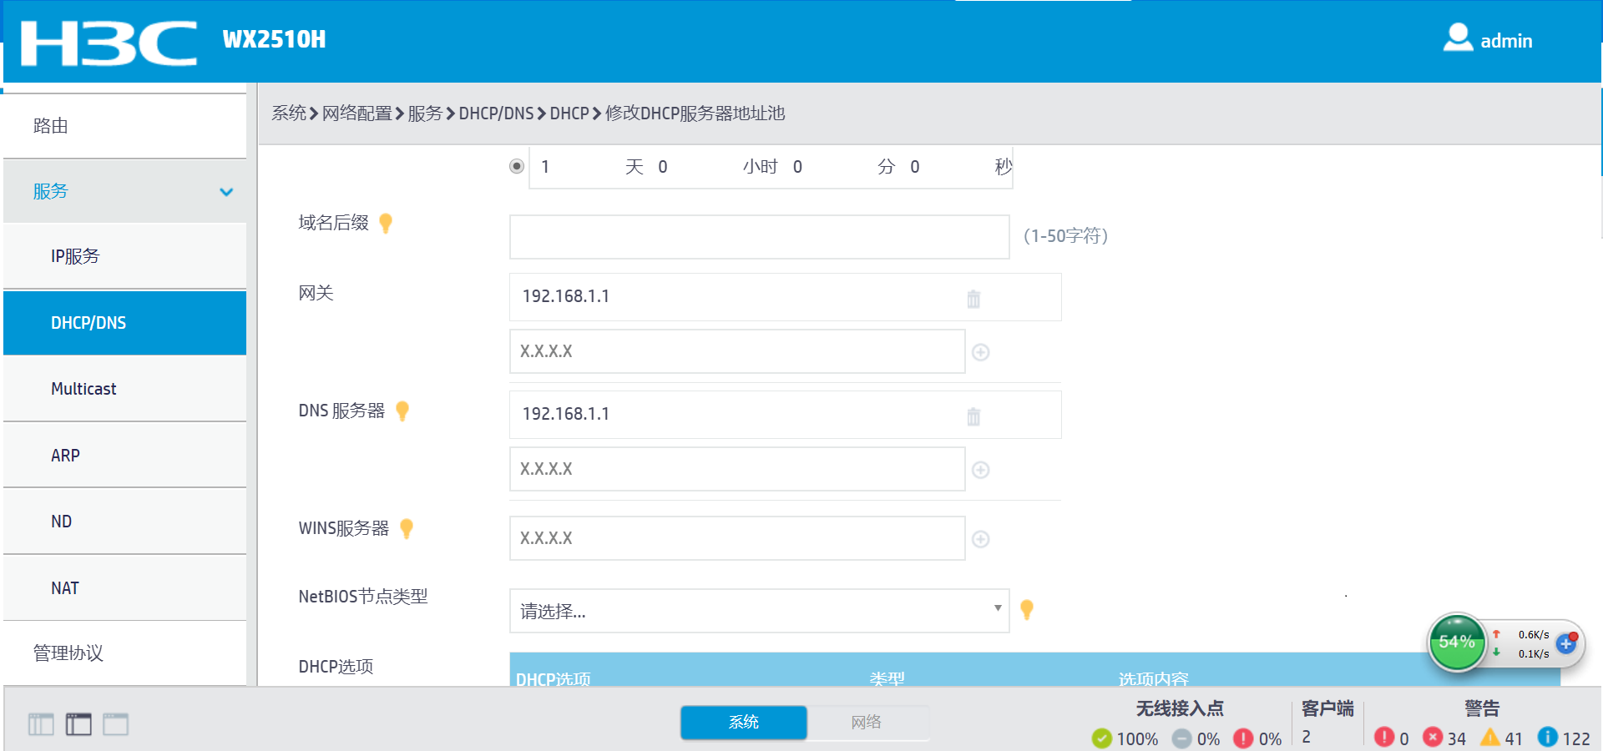Click the hint bulb next to DNS 服务器
This screenshot has height=751, width=1603.
tap(402, 411)
